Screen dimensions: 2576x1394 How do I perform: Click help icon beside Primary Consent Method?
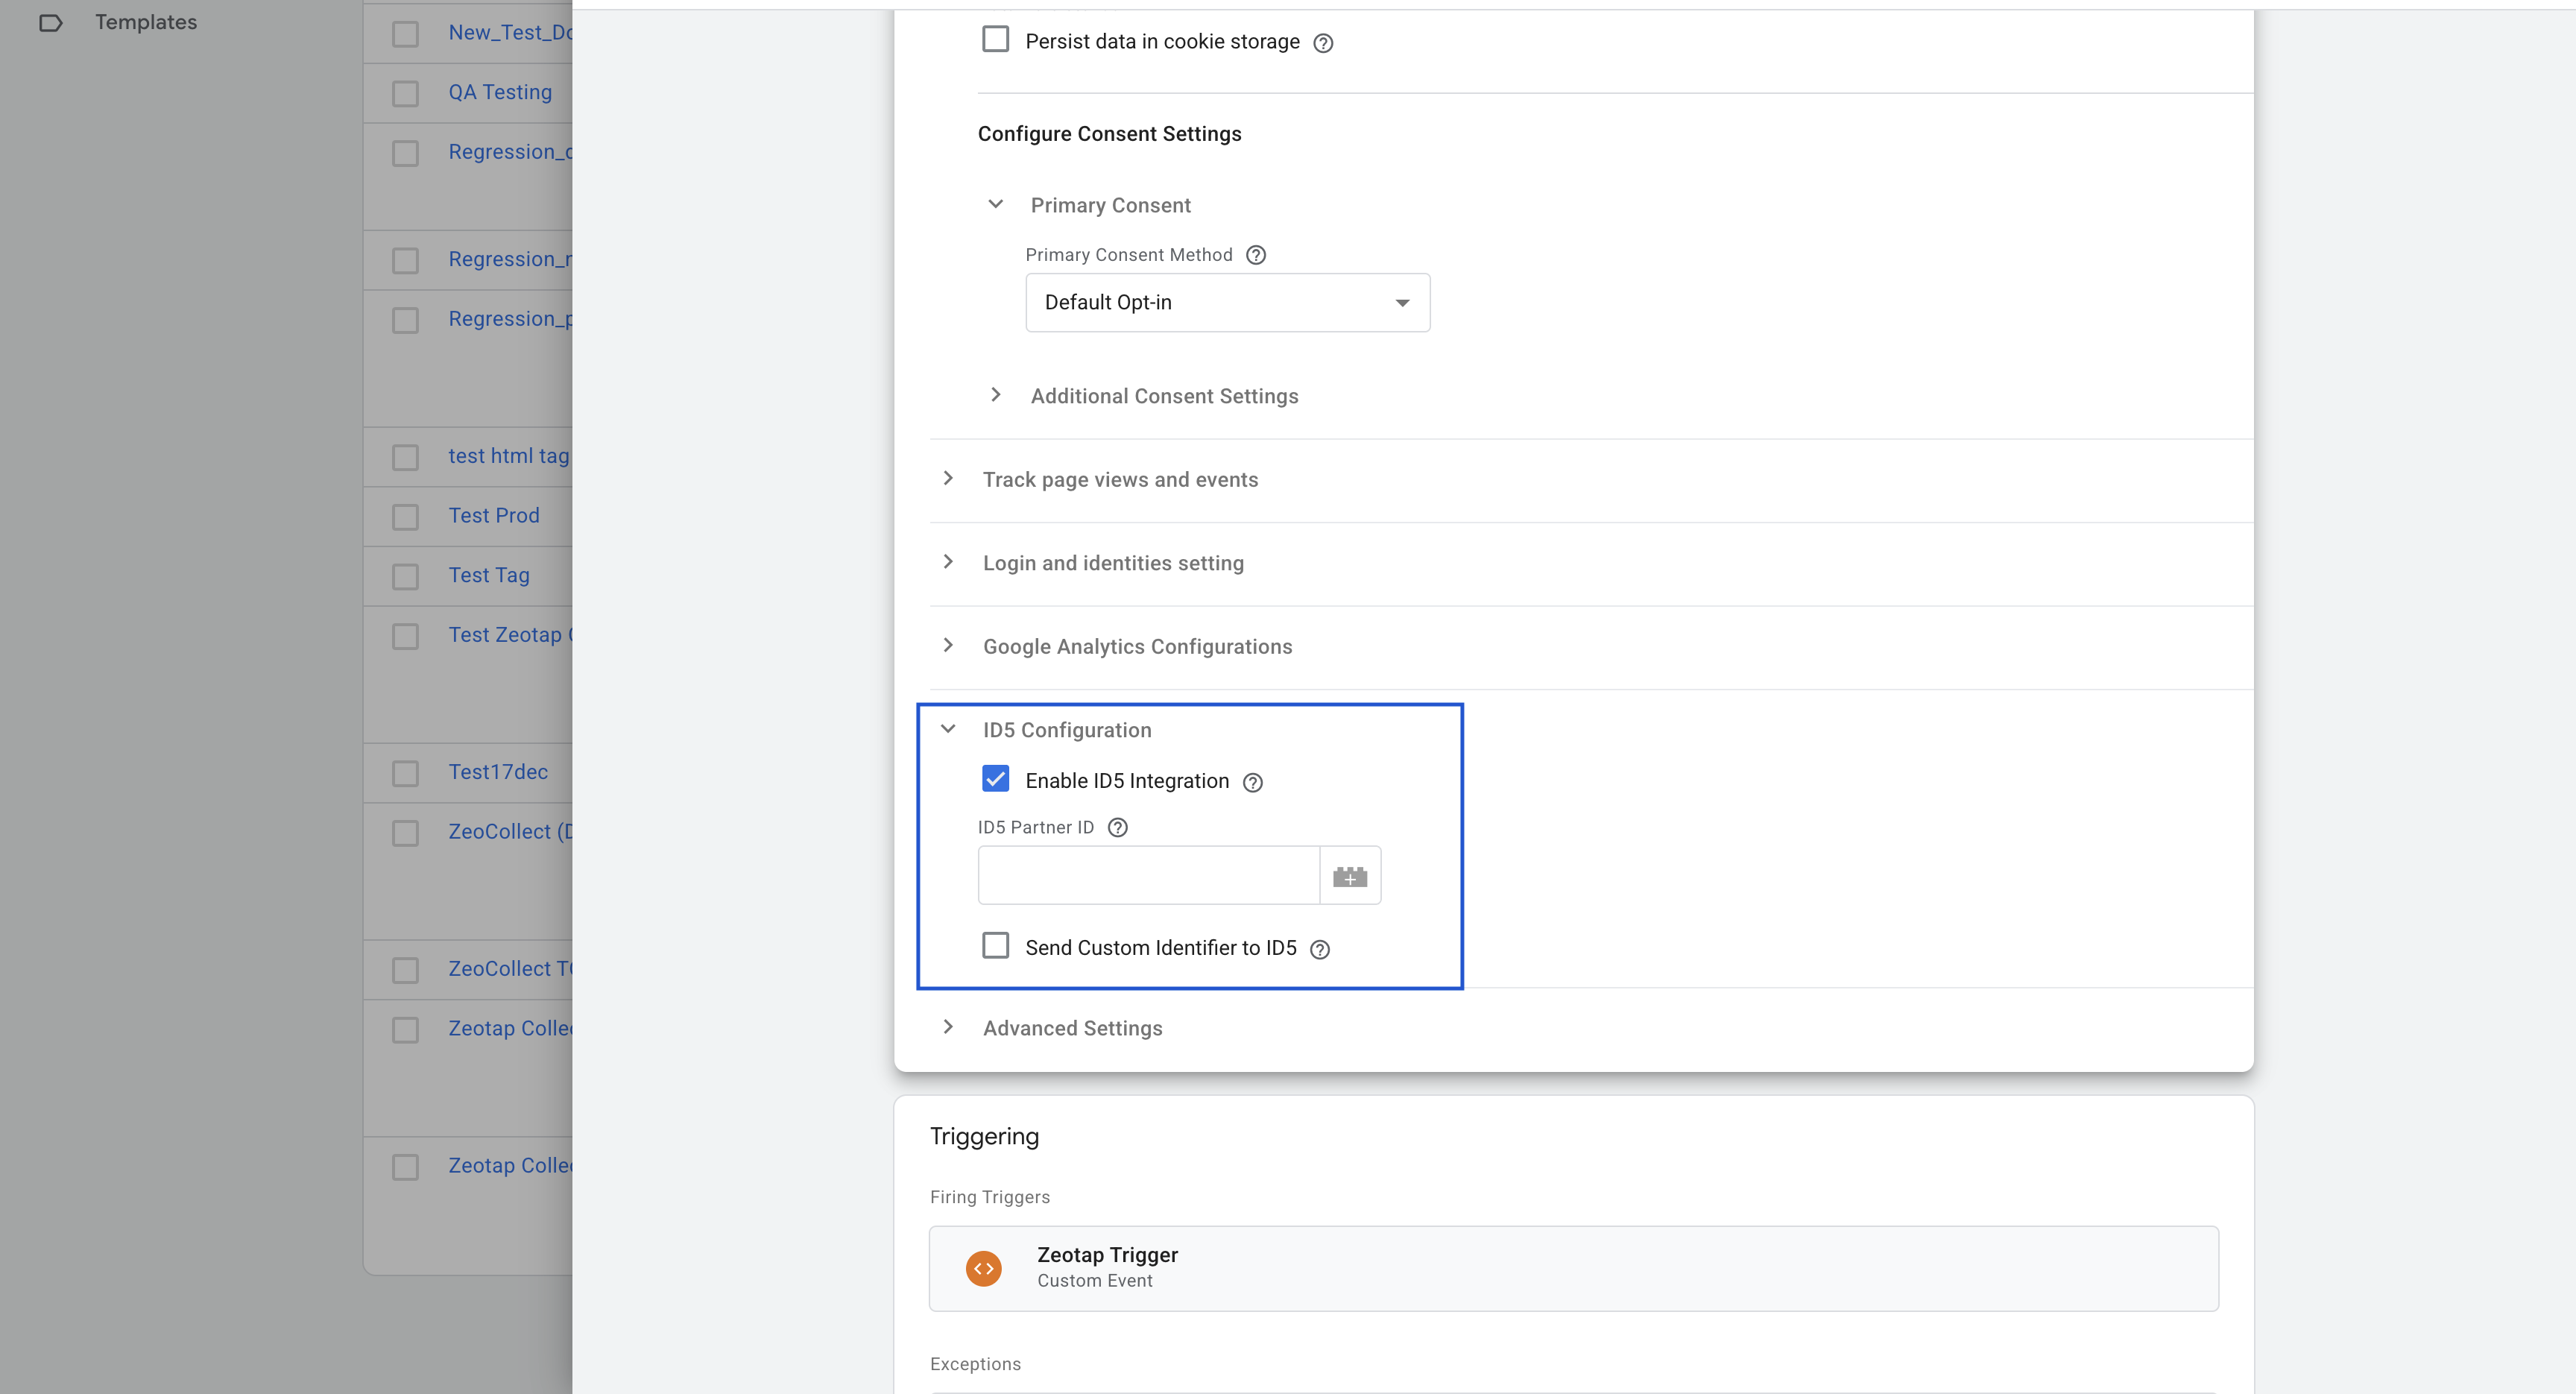(x=1256, y=255)
